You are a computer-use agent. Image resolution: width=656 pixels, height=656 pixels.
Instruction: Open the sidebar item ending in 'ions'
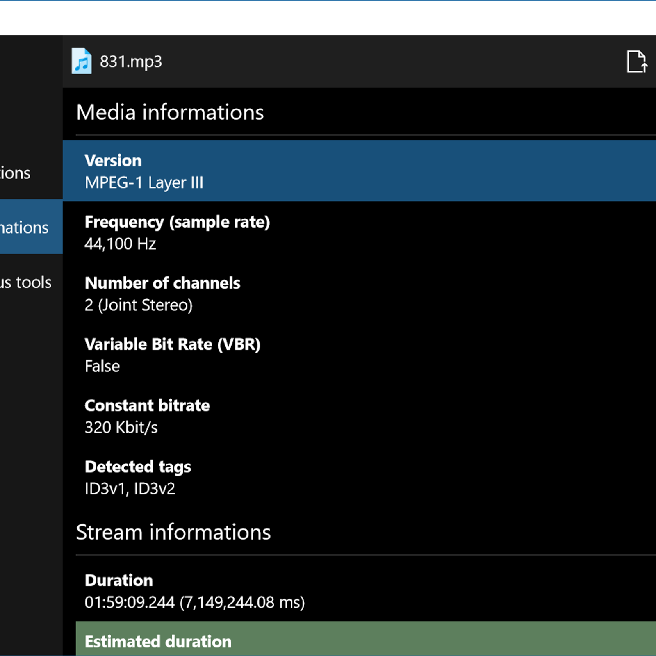click(31, 173)
